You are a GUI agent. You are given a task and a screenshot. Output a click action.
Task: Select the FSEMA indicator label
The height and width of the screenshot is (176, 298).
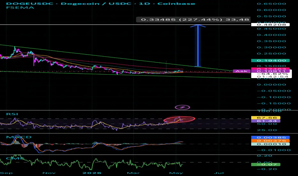(x=20, y=8)
